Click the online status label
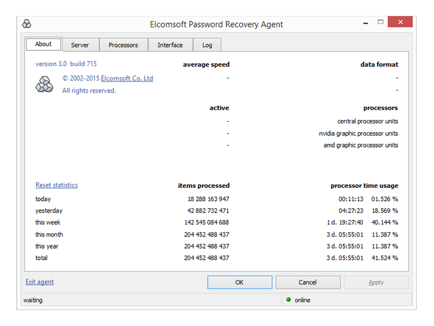 [x=302, y=300]
